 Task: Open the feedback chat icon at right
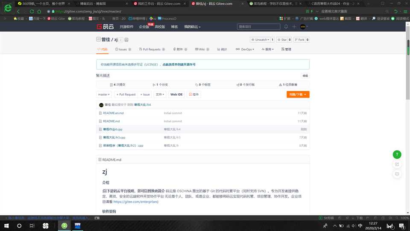pos(397,174)
